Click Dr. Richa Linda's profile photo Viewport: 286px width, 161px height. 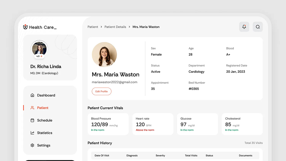39,48
